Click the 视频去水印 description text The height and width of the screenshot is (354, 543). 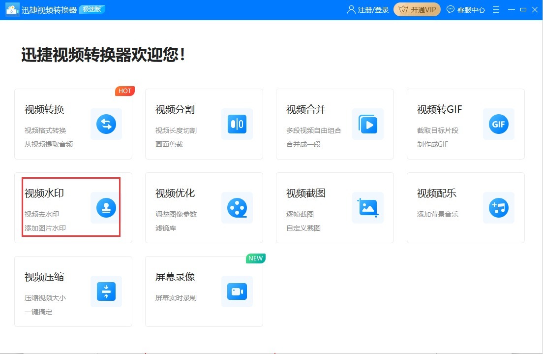point(41,214)
